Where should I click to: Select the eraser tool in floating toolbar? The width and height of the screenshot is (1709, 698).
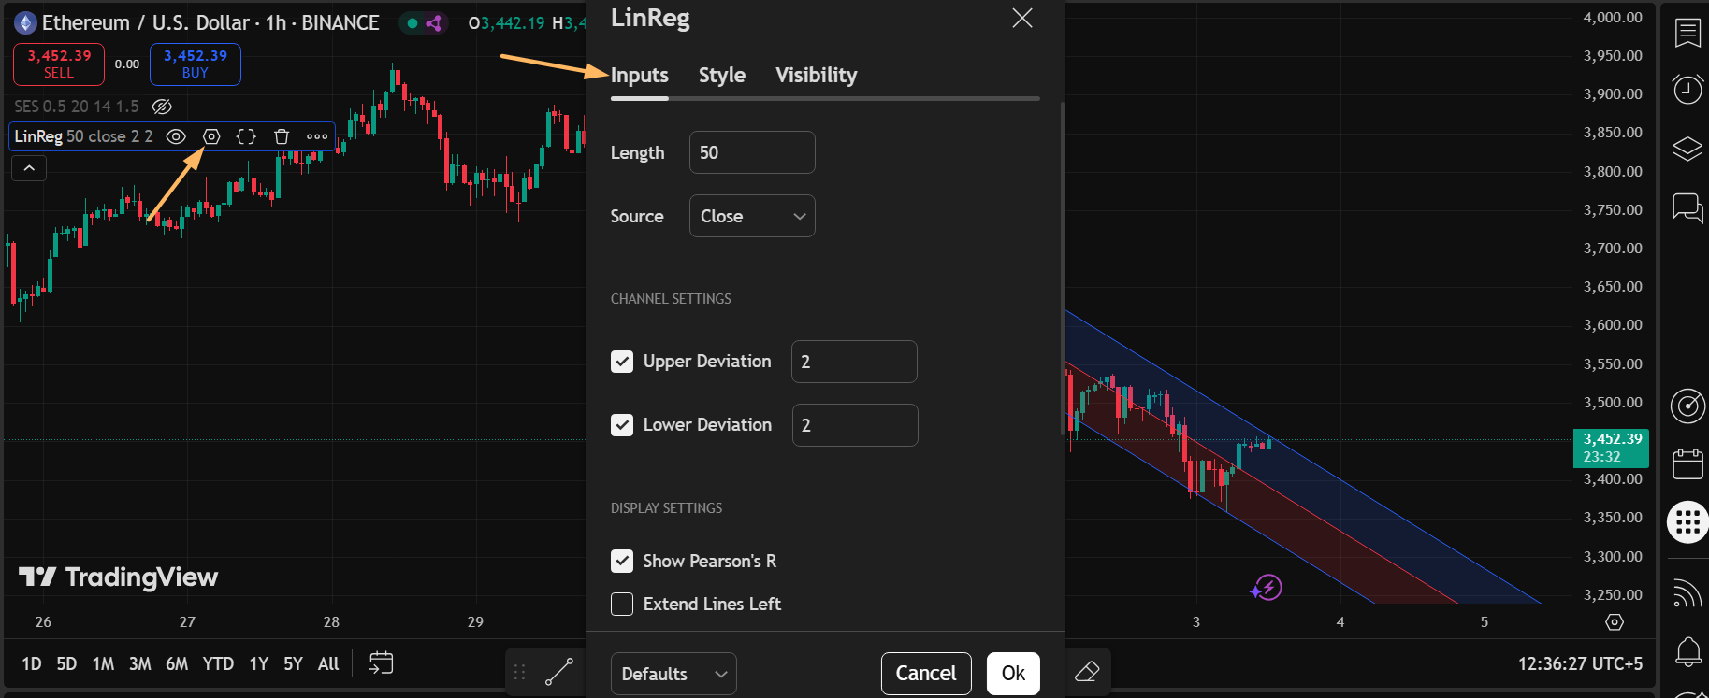(x=1087, y=672)
